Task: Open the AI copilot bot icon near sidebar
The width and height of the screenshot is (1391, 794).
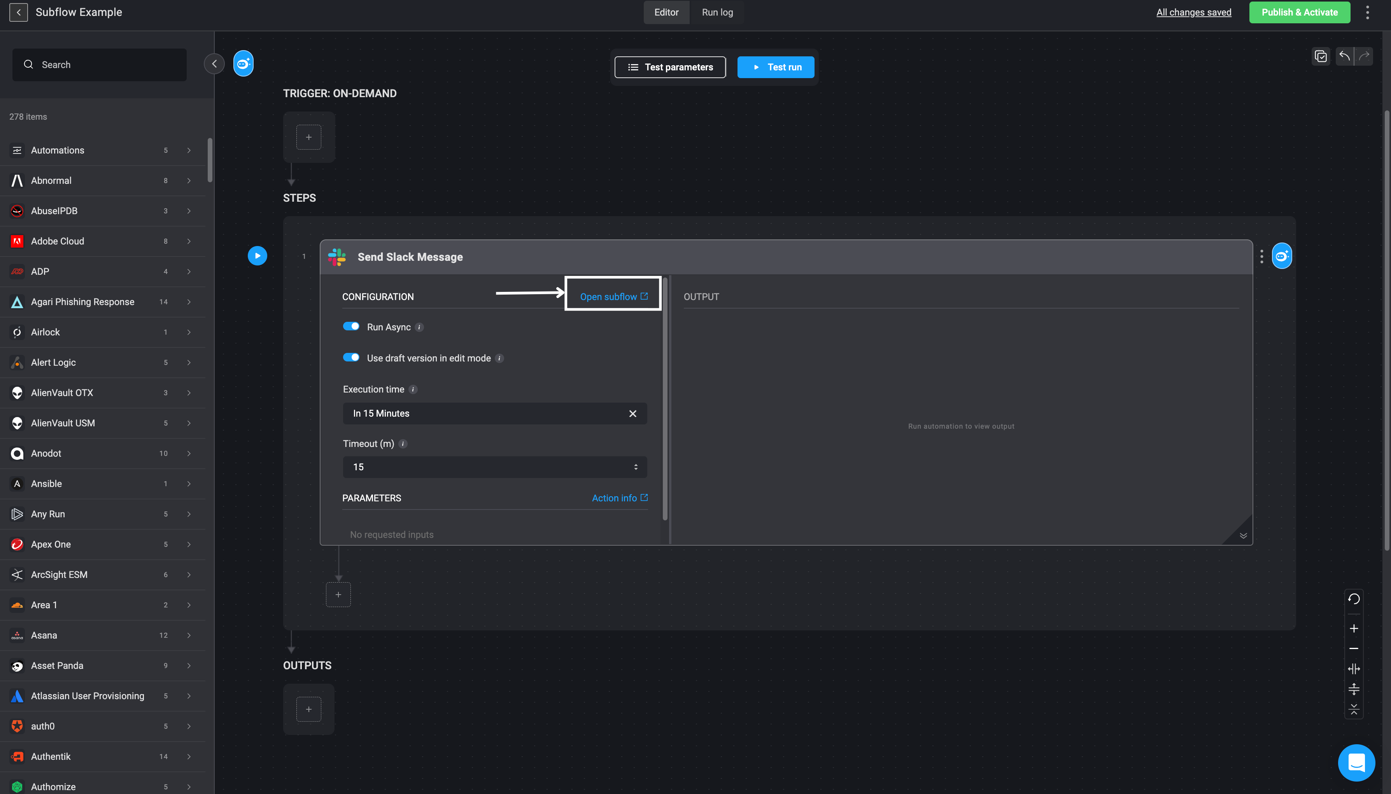Action: tap(243, 64)
